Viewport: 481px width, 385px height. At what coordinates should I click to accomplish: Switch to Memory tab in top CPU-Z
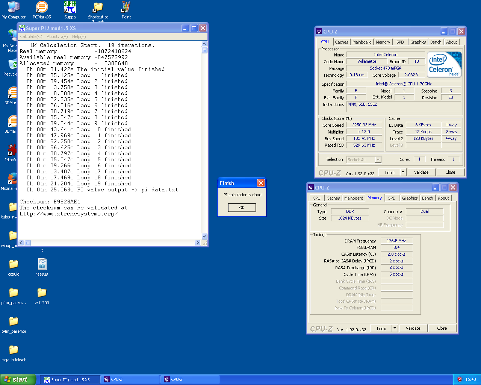383,42
